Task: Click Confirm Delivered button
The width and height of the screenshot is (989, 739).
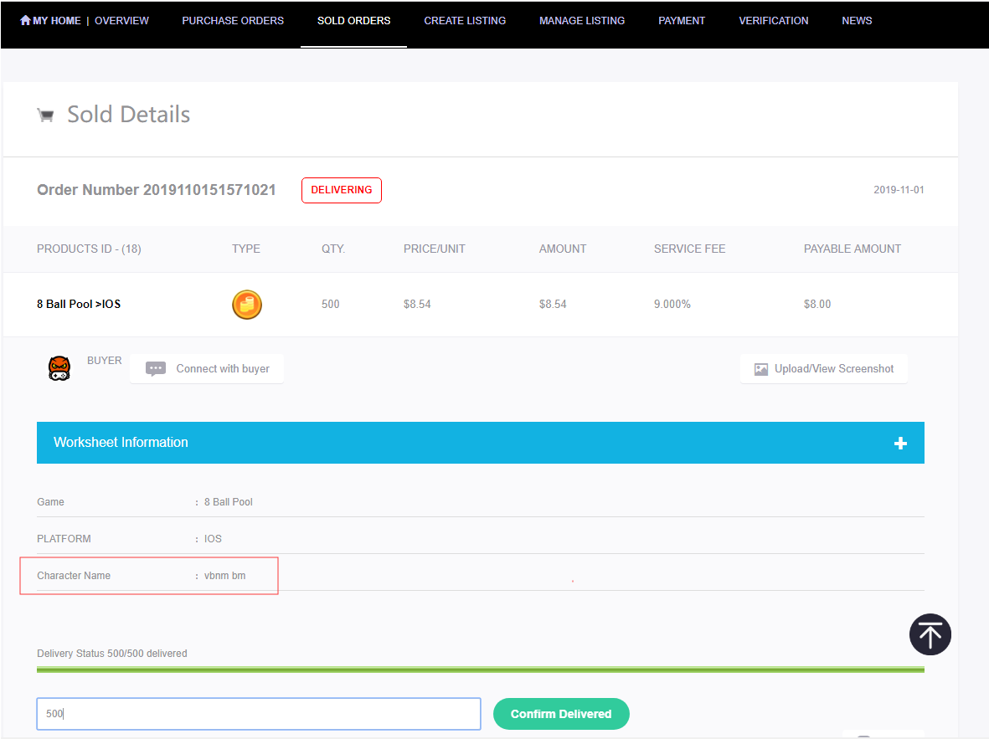Action: pos(561,714)
